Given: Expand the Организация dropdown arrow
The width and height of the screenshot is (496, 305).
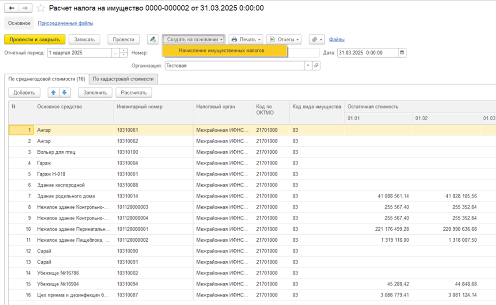Looking at the screenshot, I should pyautogui.click(x=308, y=66).
